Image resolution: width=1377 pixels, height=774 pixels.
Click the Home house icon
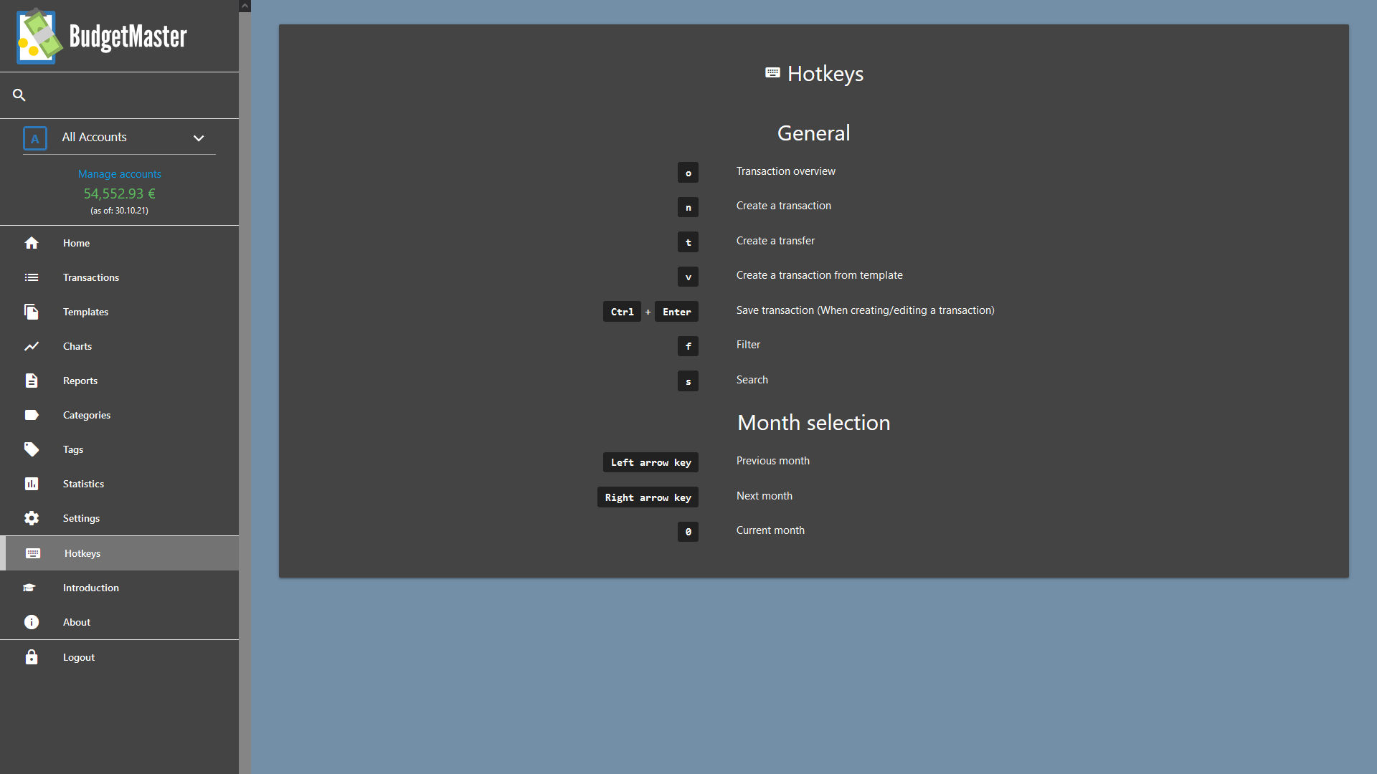tap(32, 243)
